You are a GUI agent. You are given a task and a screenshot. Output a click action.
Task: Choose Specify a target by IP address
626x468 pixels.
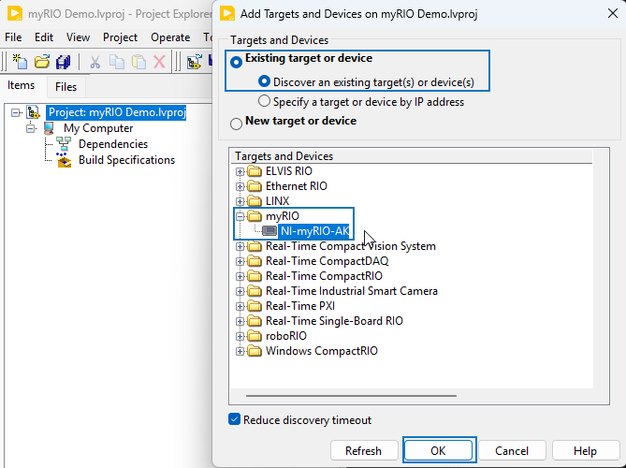pyautogui.click(x=265, y=101)
